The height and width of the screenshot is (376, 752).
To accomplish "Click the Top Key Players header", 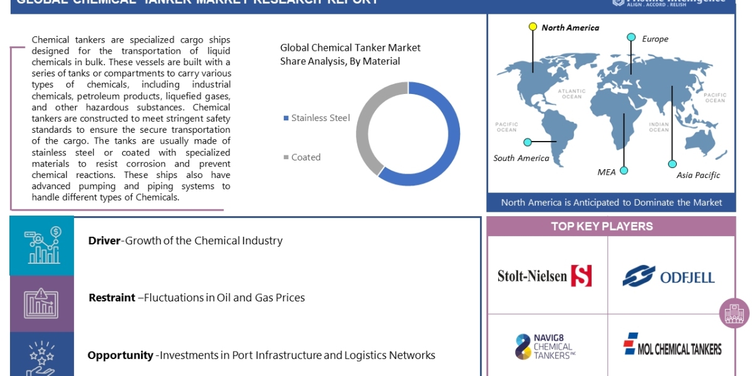I will (611, 226).
